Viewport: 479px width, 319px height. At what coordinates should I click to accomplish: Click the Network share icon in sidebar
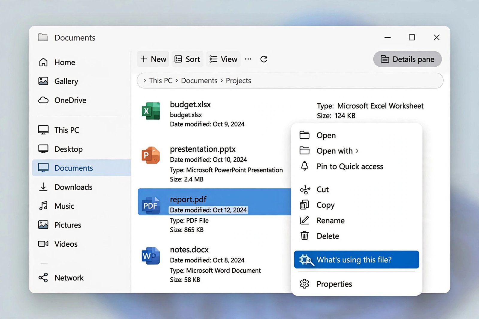(43, 277)
